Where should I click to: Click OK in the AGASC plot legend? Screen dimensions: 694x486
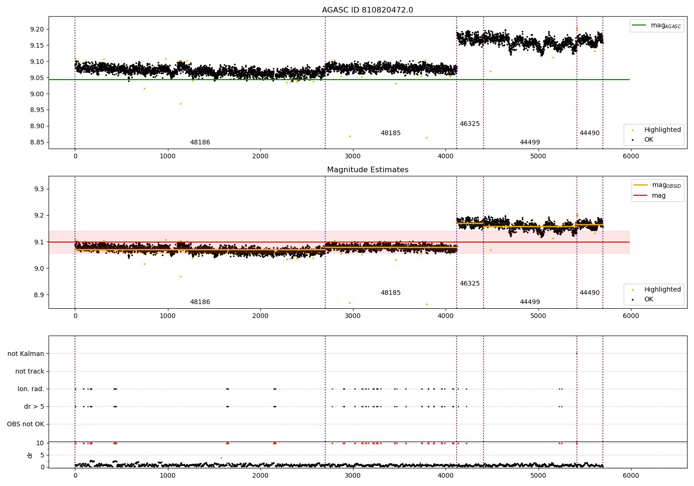pyautogui.click(x=643, y=140)
